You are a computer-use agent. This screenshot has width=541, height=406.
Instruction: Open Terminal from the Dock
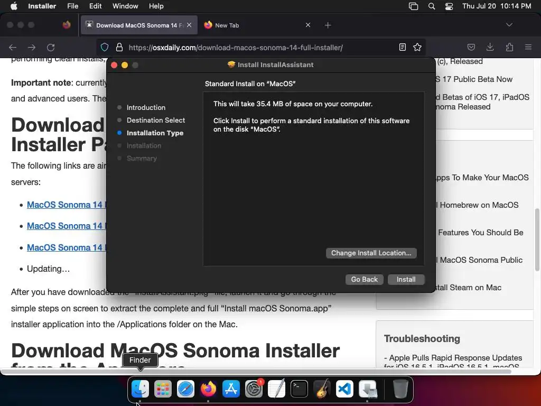click(299, 389)
